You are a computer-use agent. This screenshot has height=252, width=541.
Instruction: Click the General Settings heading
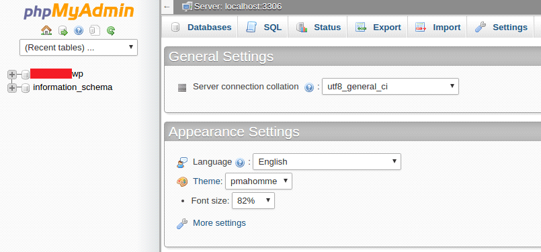click(221, 56)
